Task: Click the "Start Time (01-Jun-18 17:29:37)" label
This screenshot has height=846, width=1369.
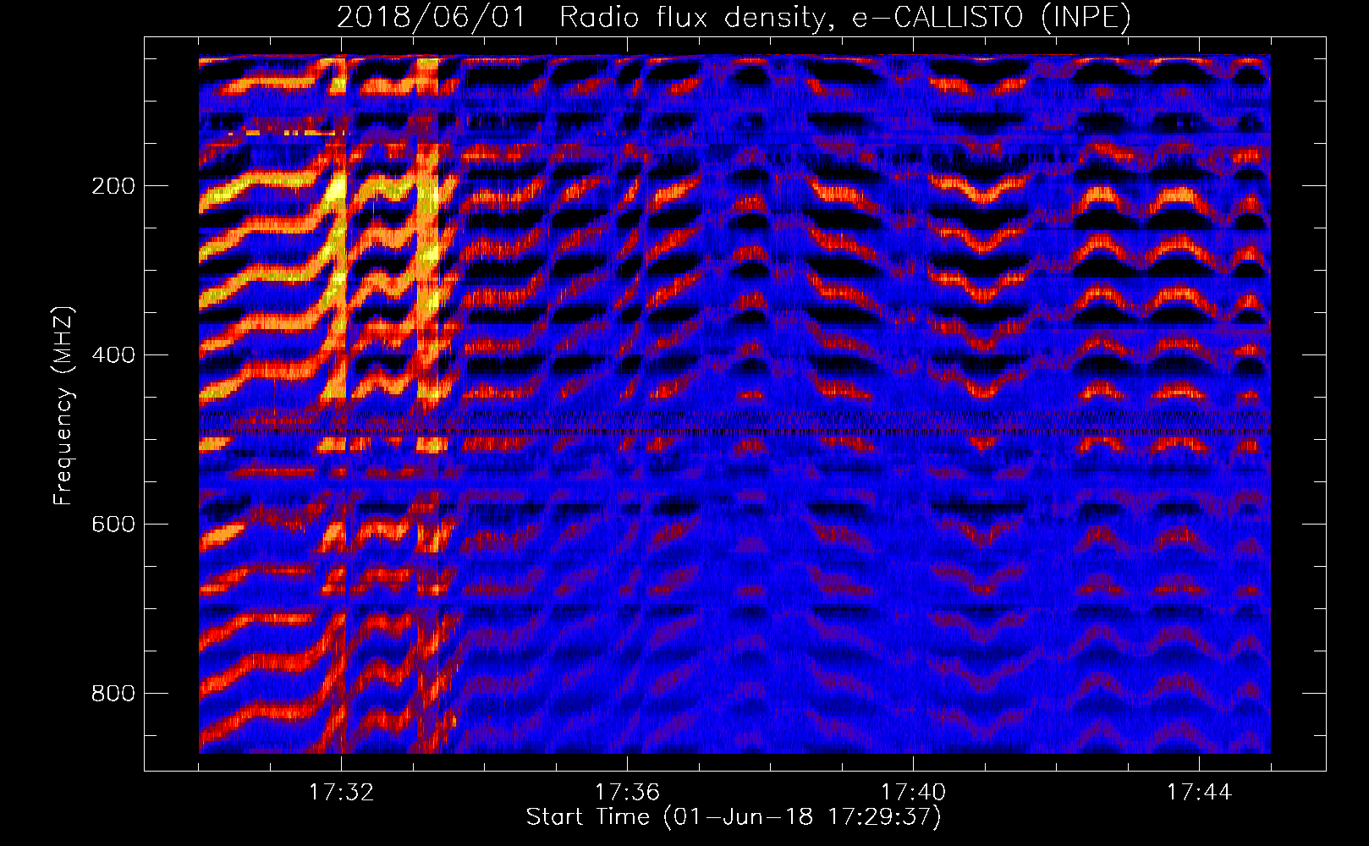Action: click(734, 817)
